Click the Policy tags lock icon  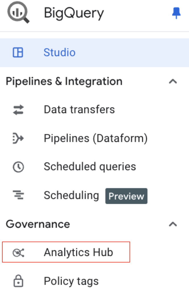click(x=19, y=281)
